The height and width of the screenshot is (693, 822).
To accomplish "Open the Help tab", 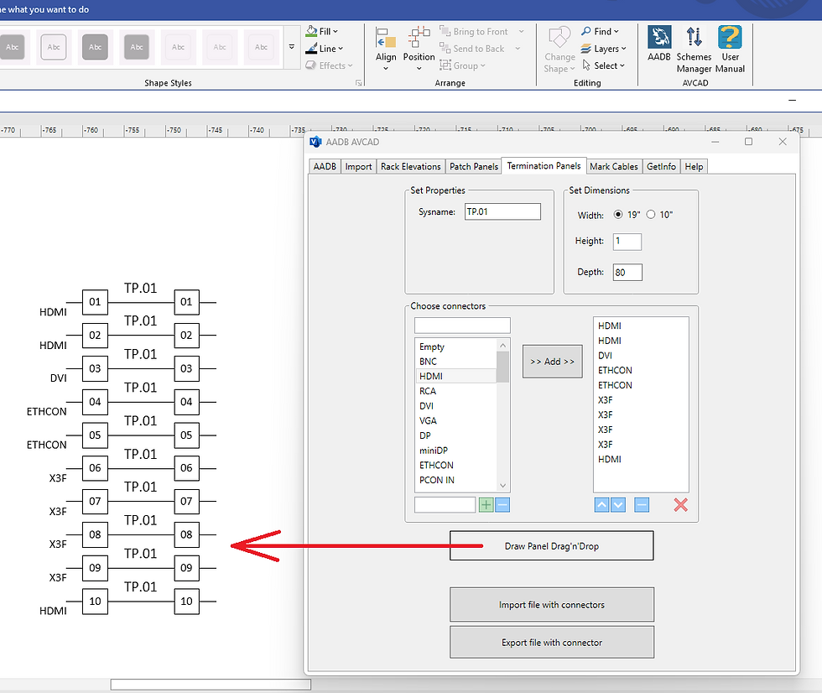I will pyautogui.click(x=694, y=166).
